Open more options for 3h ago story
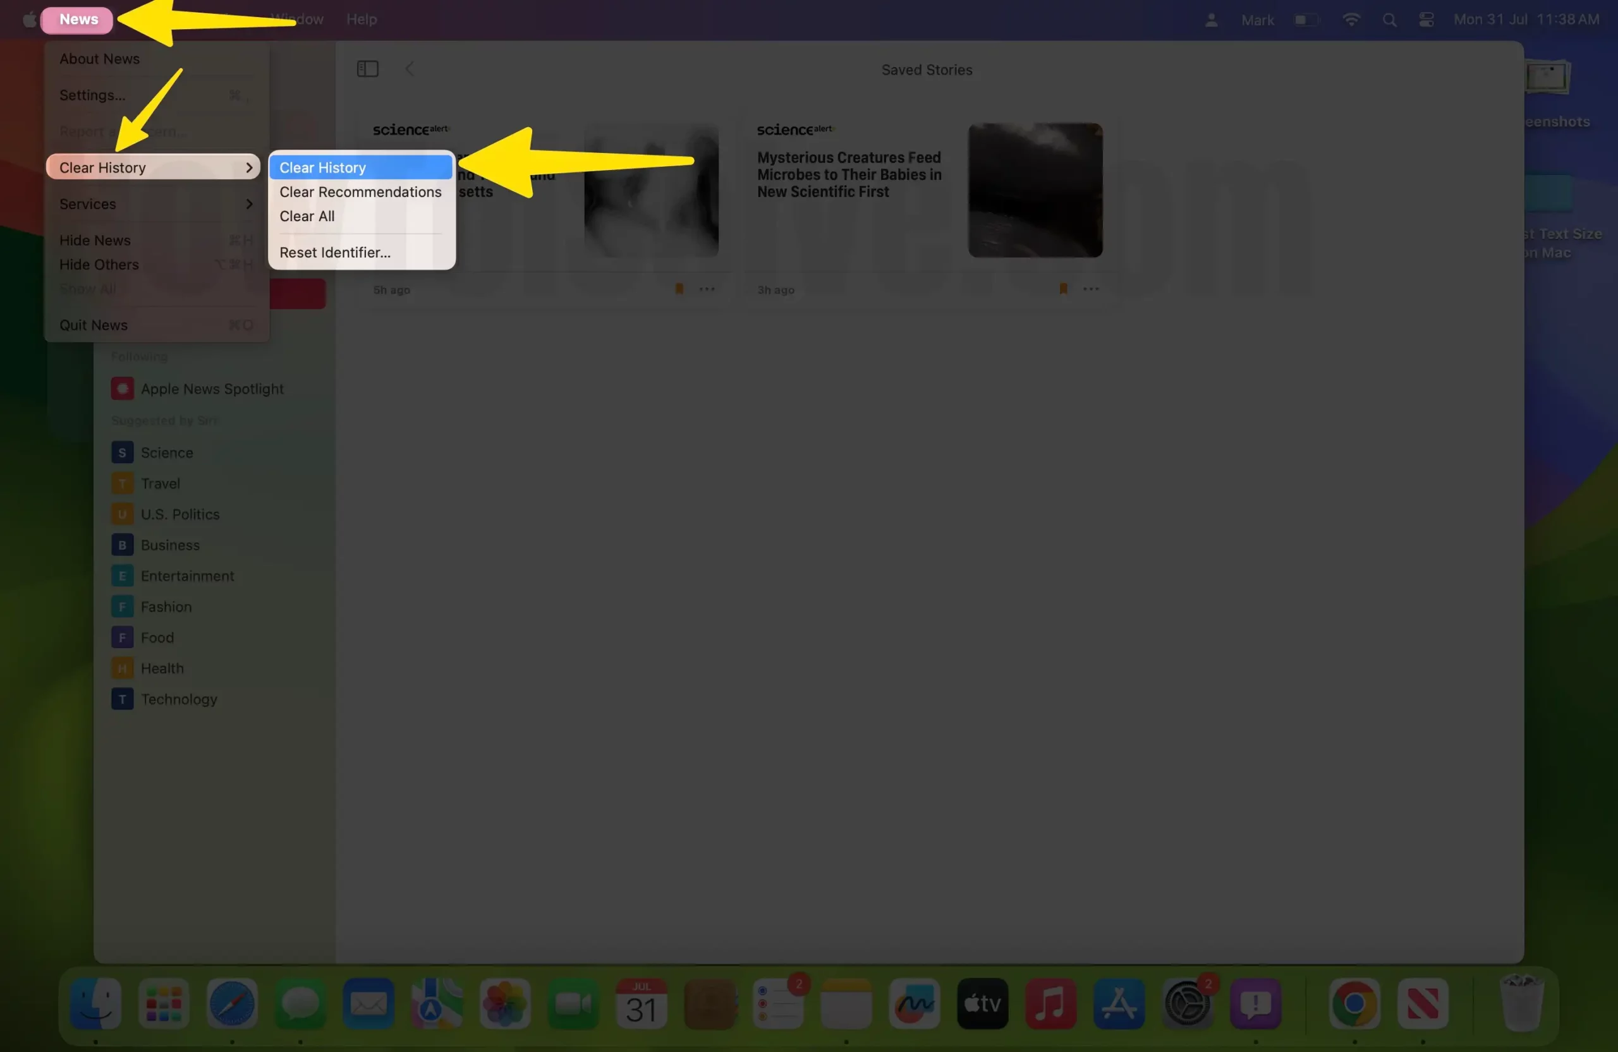This screenshot has height=1052, width=1618. click(1091, 289)
